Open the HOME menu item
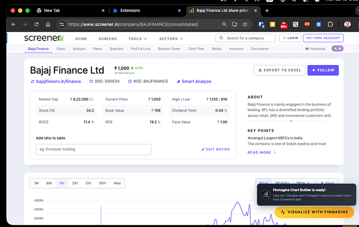The width and height of the screenshot is (359, 227). [81, 39]
